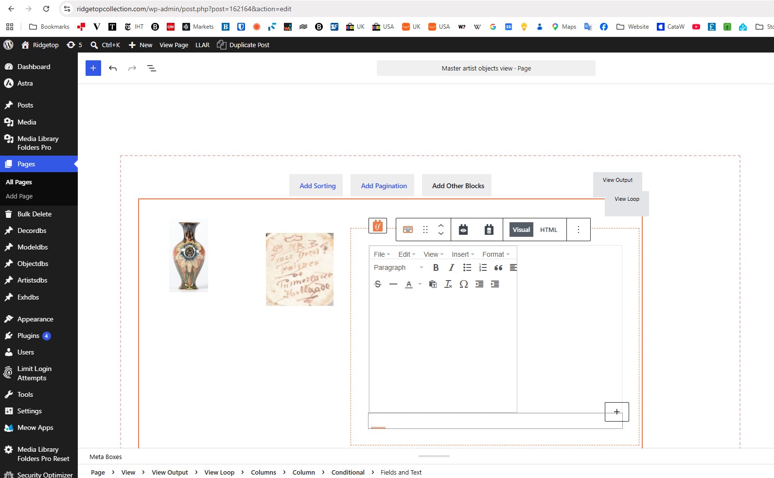Image resolution: width=774 pixels, height=478 pixels.
Task: Click the clear formatting icon
Action: (x=448, y=284)
